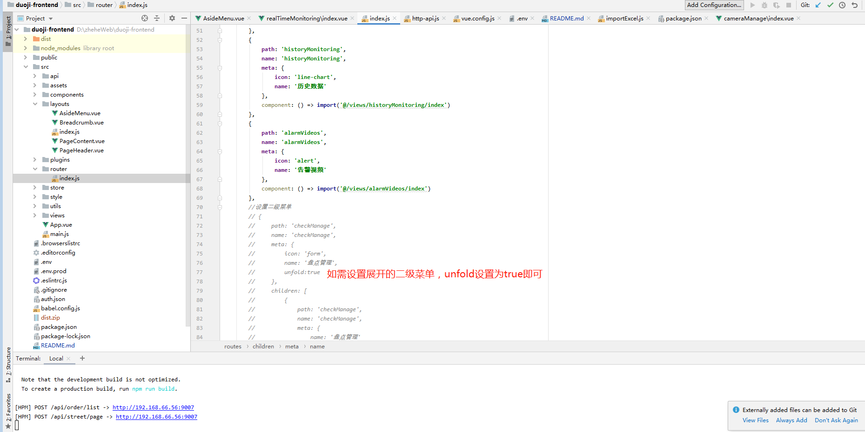
Task: Toggle the Structure tool window
Action: coord(8,364)
